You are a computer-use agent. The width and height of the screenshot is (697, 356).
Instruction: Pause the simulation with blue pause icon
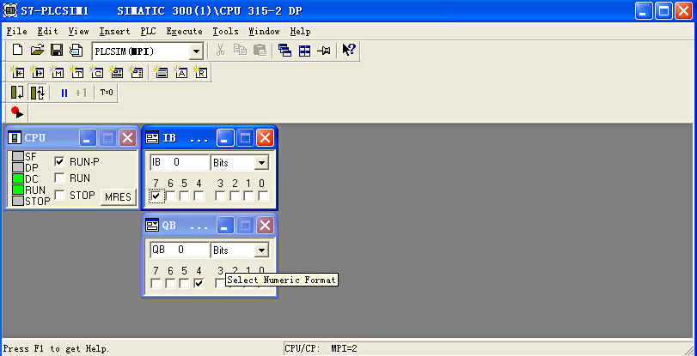click(x=64, y=93)
